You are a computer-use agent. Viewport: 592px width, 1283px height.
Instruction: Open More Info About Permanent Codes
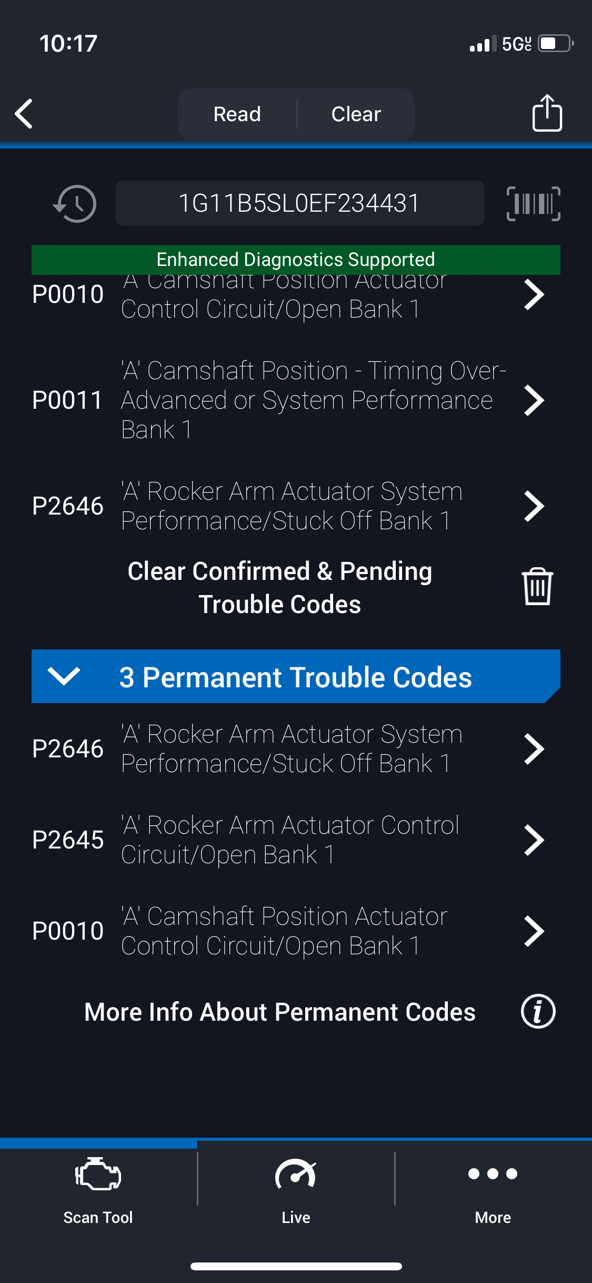coord(280,1012)
